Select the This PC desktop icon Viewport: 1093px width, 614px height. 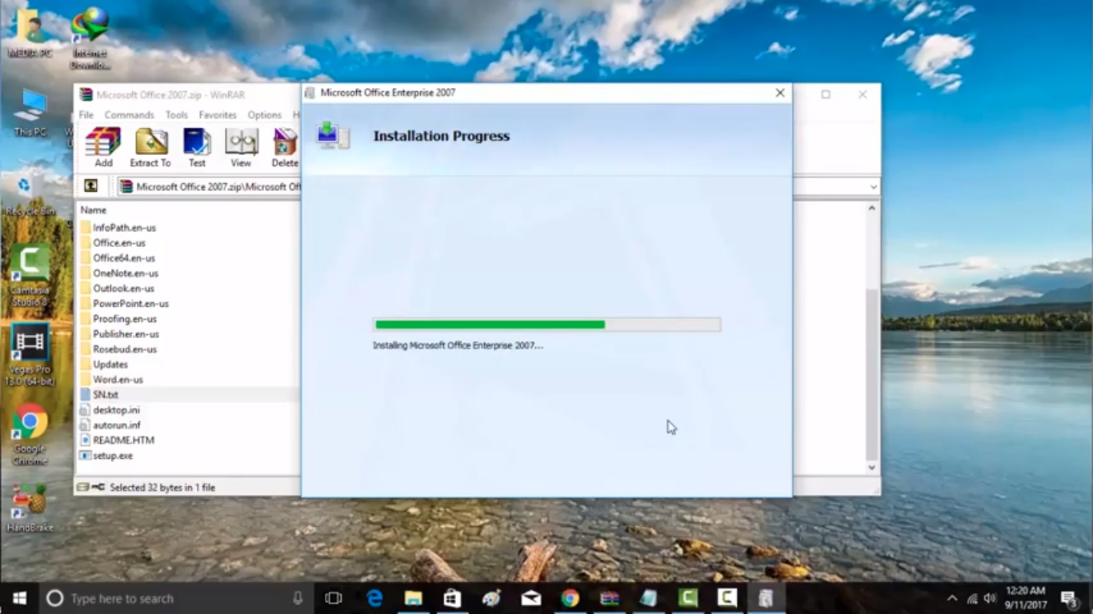tap(30, 112)
